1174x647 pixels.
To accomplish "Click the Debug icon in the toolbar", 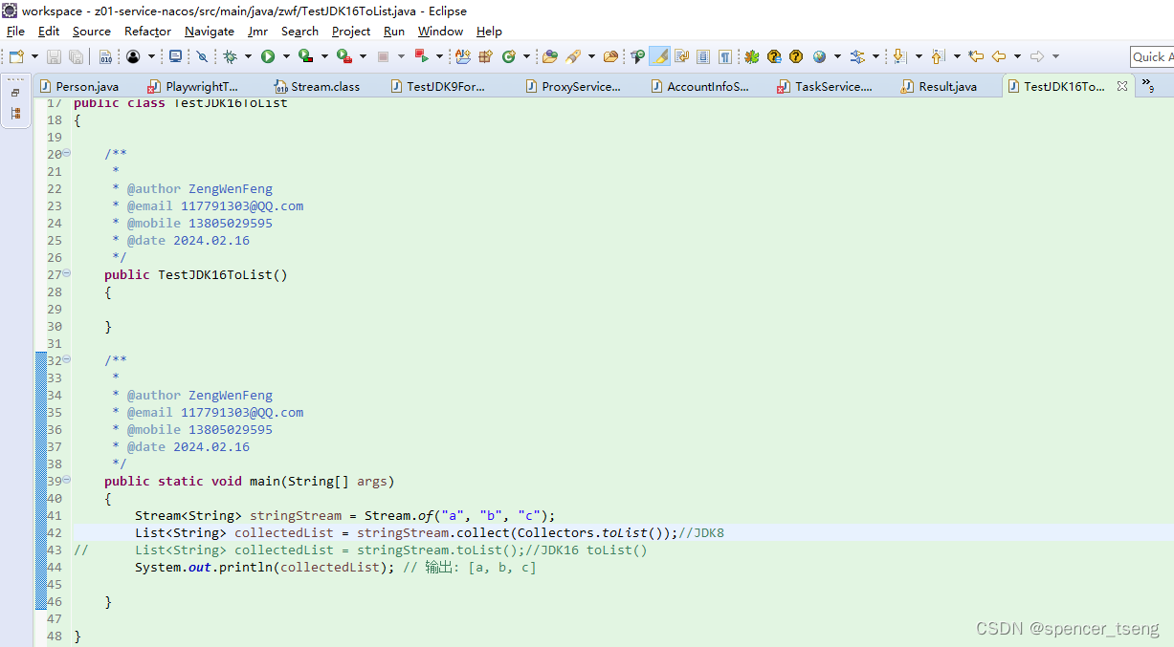I will click(231, 55).
